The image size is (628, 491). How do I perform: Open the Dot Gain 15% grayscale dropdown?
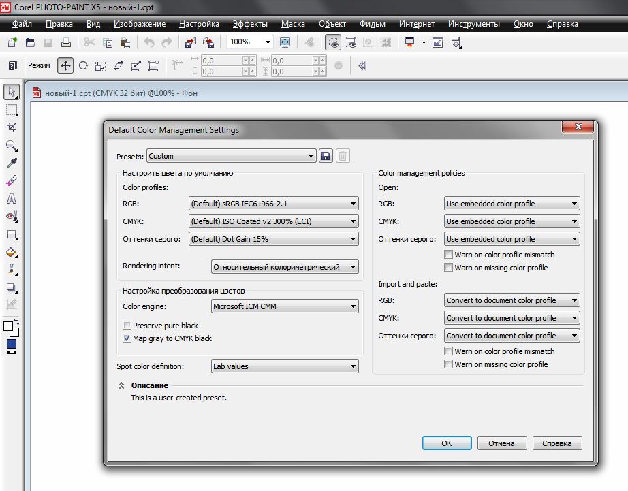[x=274, y=239]
